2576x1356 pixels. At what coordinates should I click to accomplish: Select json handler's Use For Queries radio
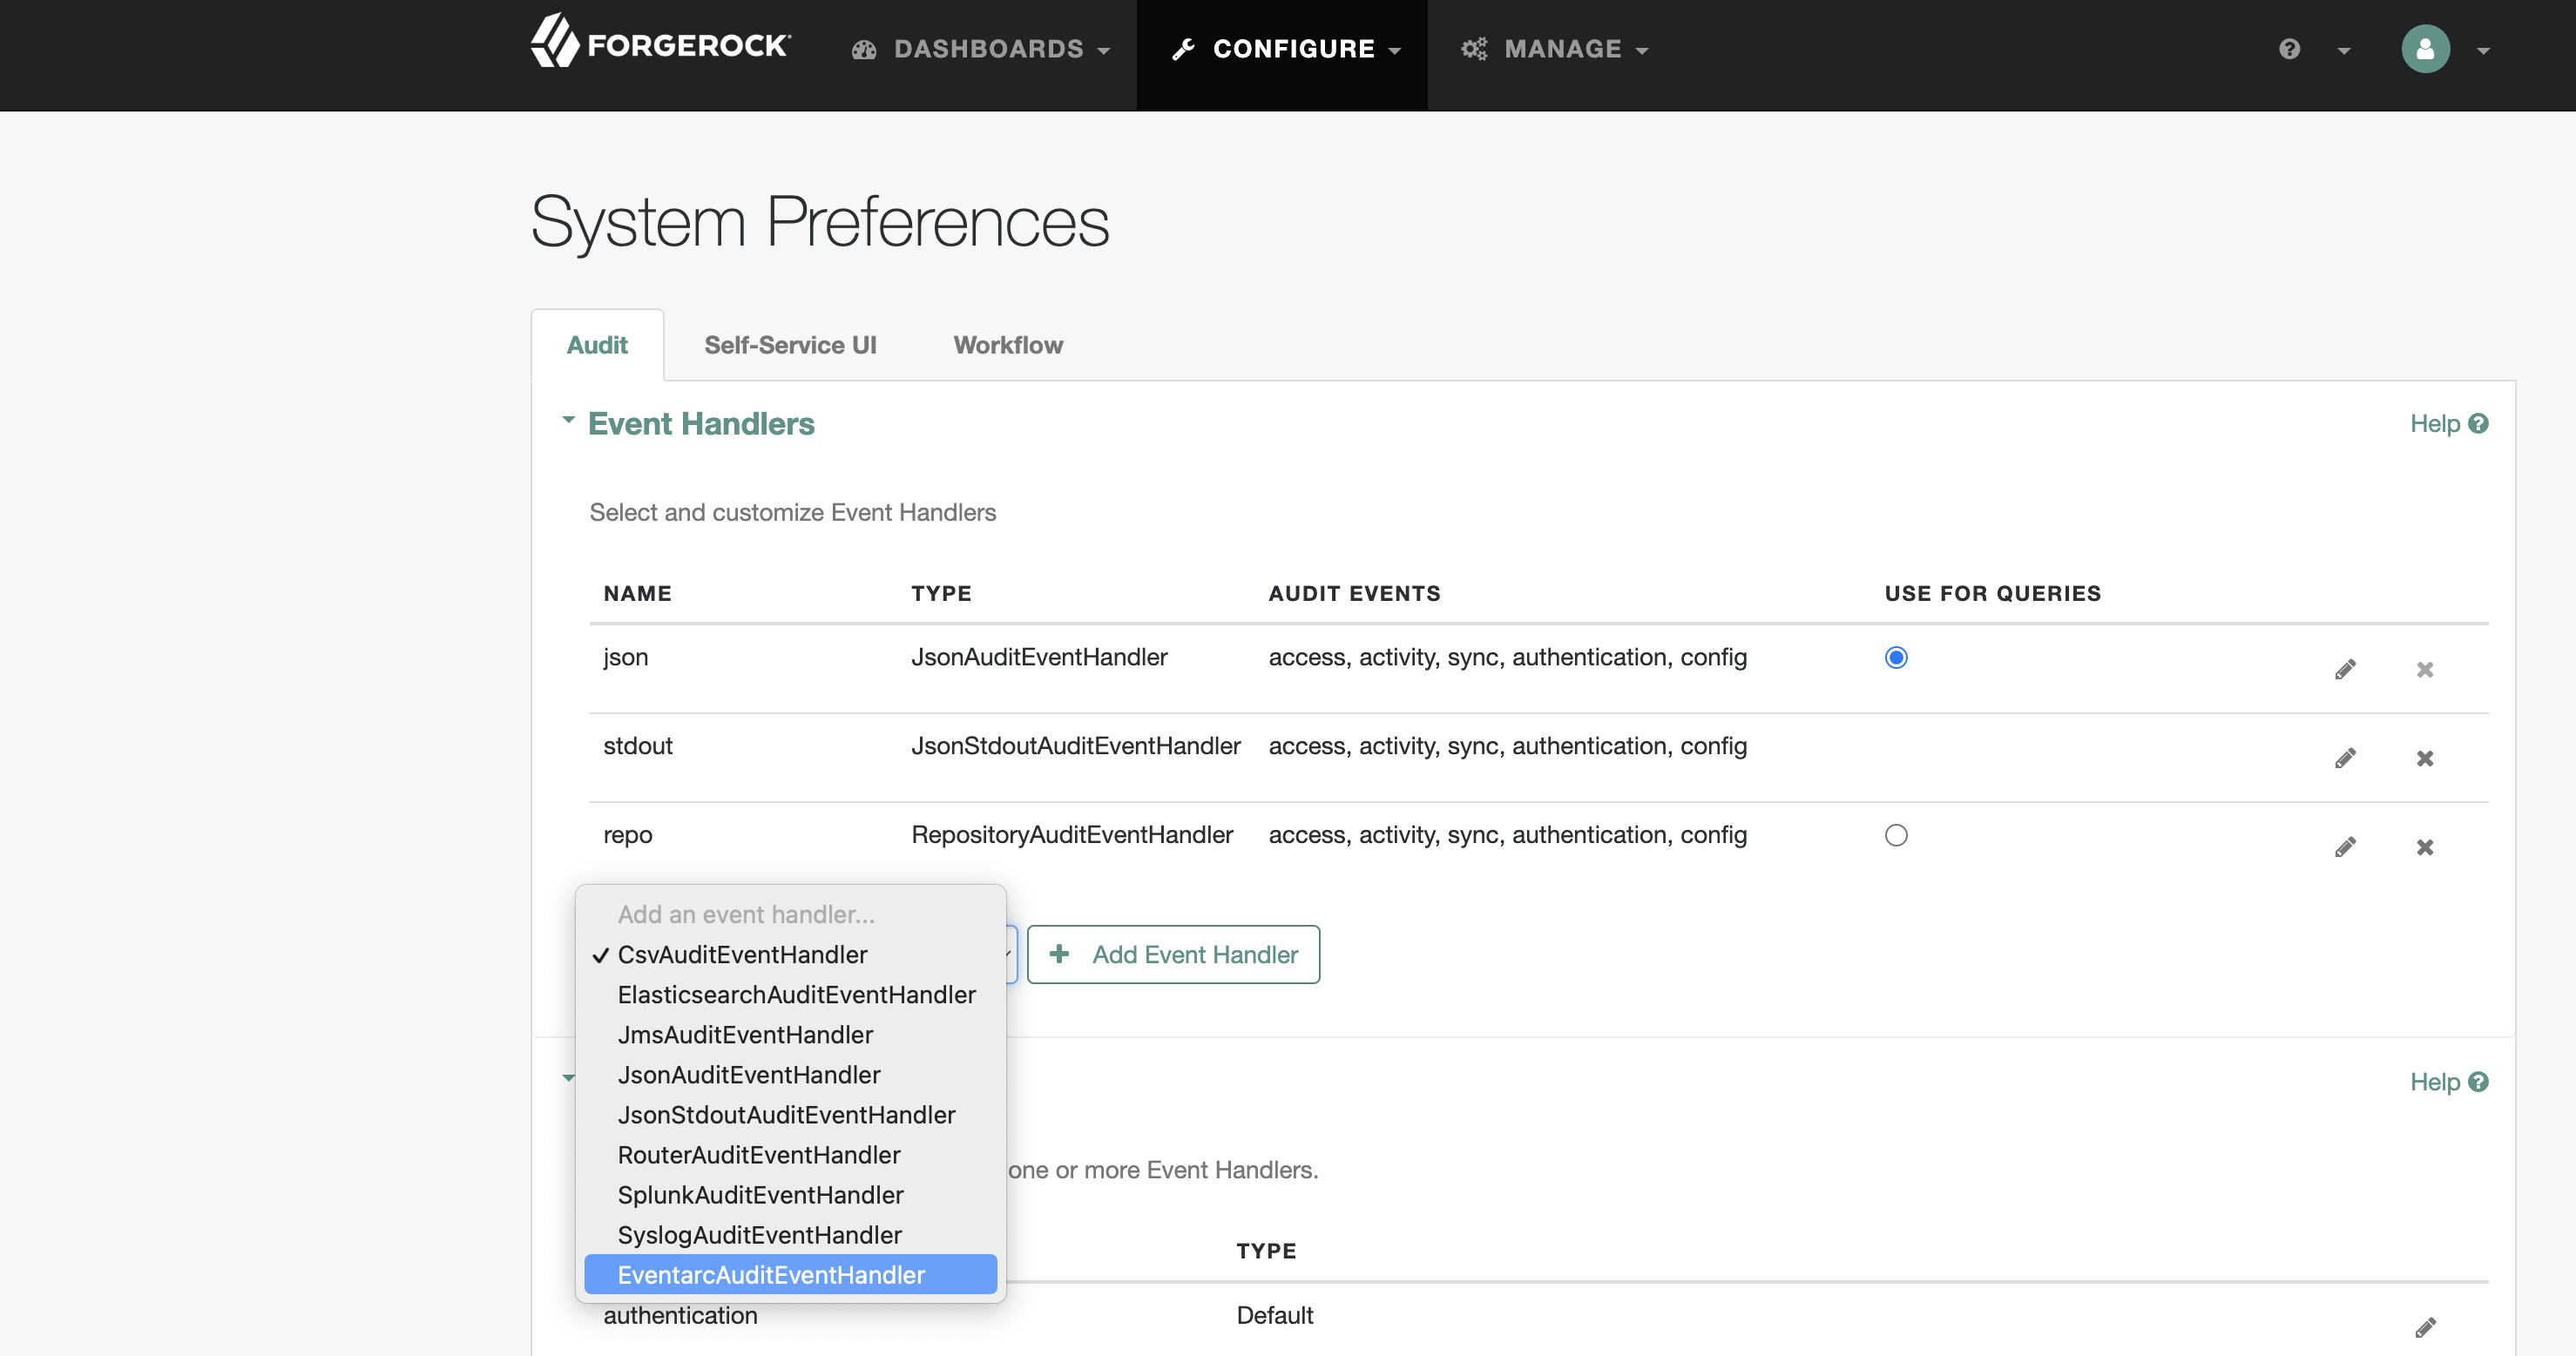[x=1895, y=657]
